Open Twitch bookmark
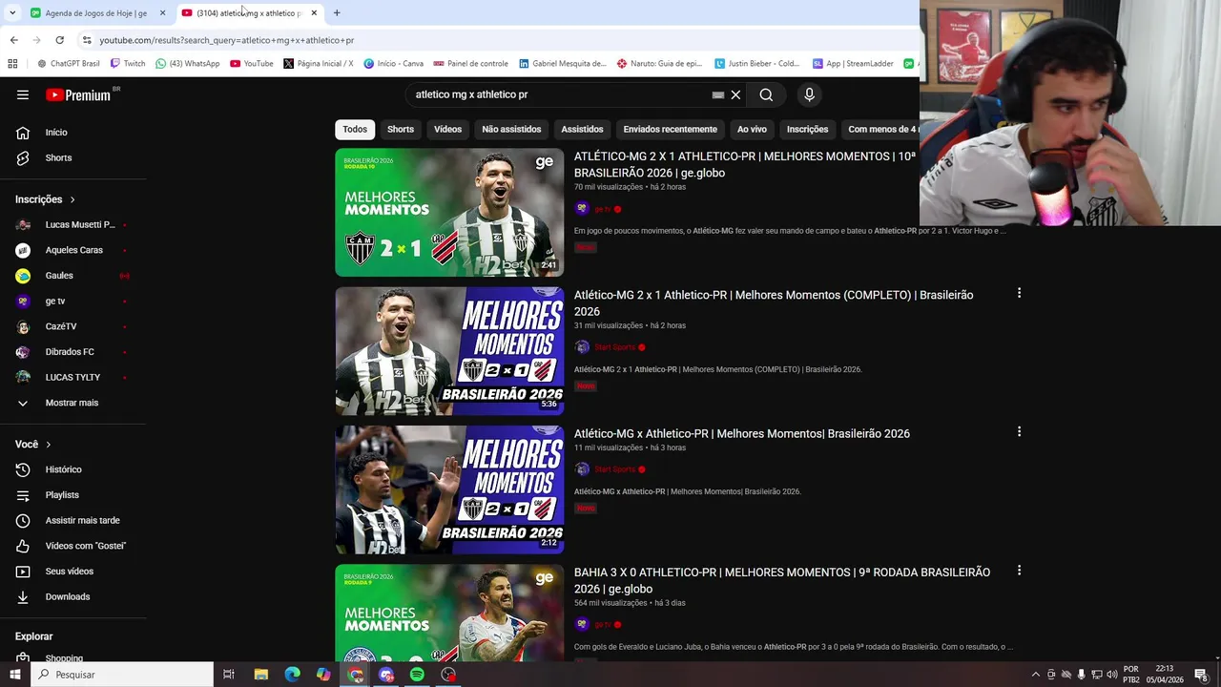The image size is (1221, 687). 128,64
